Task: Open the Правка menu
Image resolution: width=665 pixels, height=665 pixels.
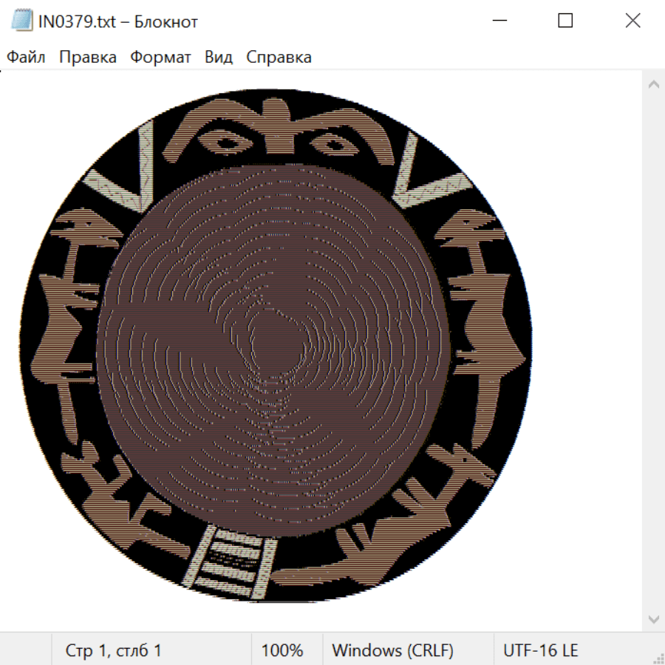Action: coord(88,58)
